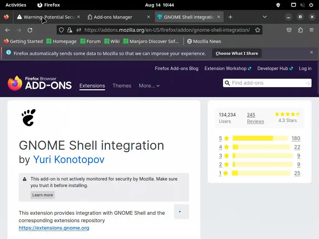Open Extension Workshop link

pos(228,68)
